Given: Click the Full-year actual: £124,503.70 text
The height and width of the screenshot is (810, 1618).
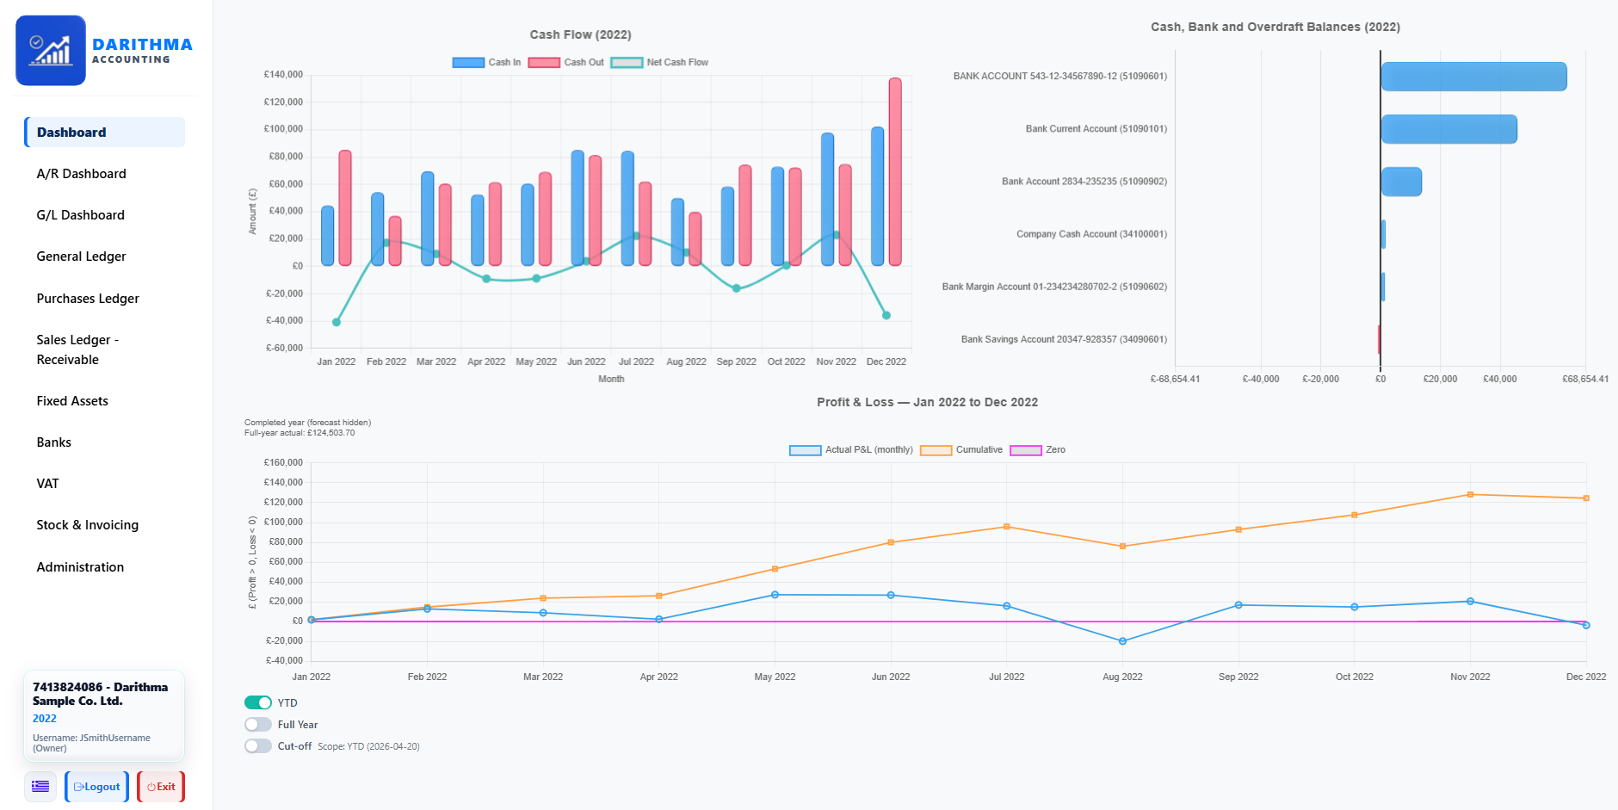Looking at the screenshot, I should point(300,433).
